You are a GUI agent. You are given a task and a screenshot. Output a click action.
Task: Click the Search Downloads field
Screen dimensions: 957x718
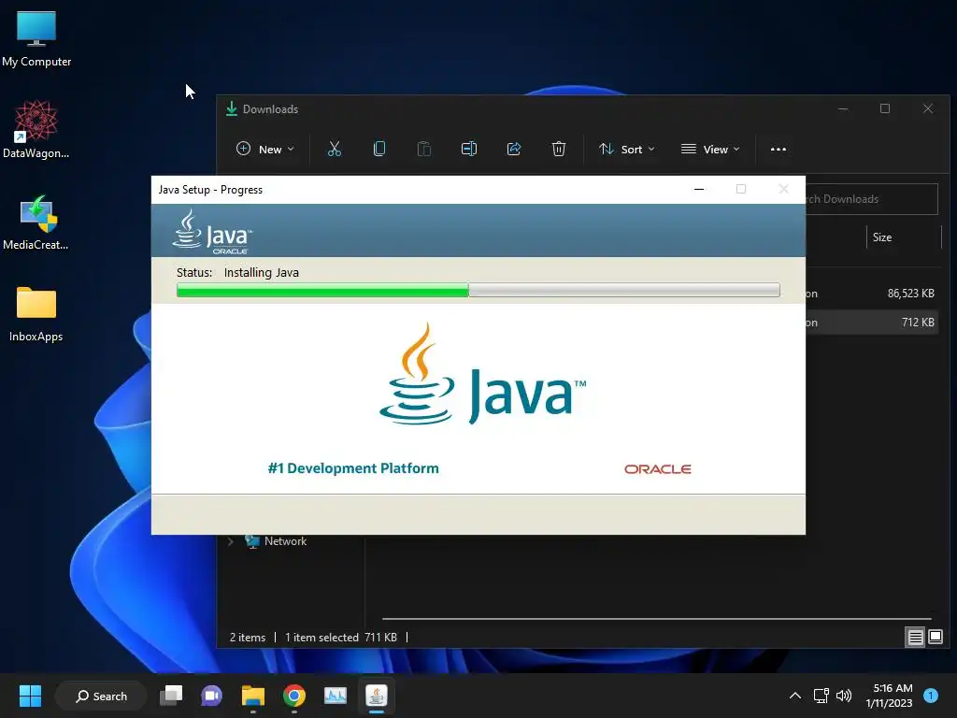coord(872,199)
